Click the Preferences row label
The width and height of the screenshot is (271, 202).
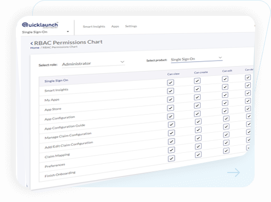[x=55, y=165]
